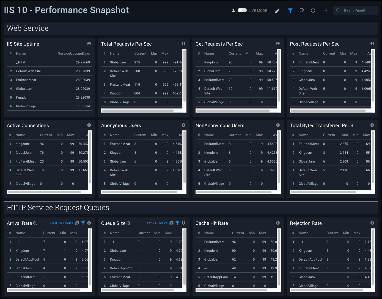Click ServiceUptimeDays column header in IIS Site Uptime
This screenshot has width=382, height=299.
click(74, 54)
